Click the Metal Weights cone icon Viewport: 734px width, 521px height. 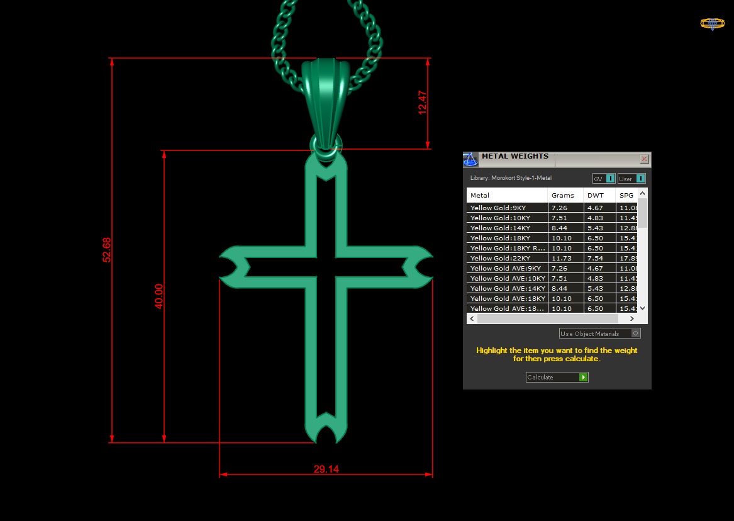point(470,159)
